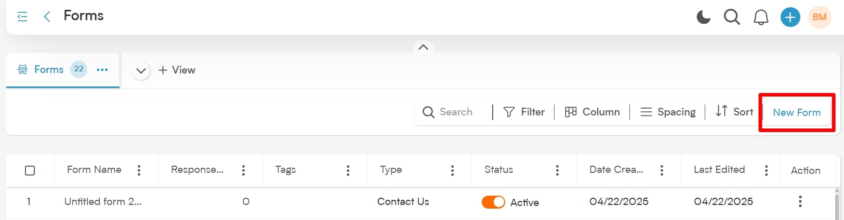The image size is (844, 220).
Task: Go back using the left arrow
Action: (47, 17)
